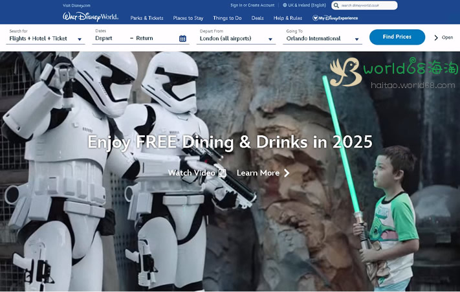The image size is (460, 292).
Task: Follow the Sign In or Create Account link
Action: (x=252, y=5)
